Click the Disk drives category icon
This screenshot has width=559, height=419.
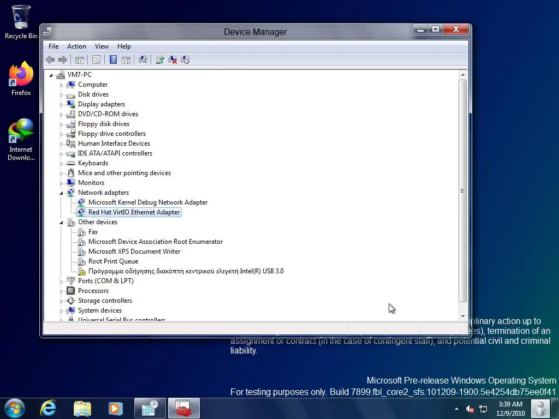pos(71,94)
